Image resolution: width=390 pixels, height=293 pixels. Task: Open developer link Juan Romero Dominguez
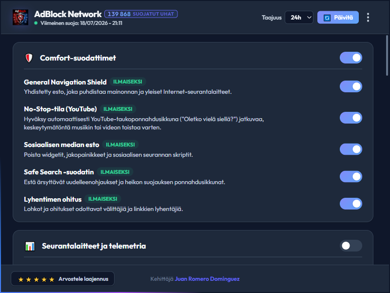[207, 279]
